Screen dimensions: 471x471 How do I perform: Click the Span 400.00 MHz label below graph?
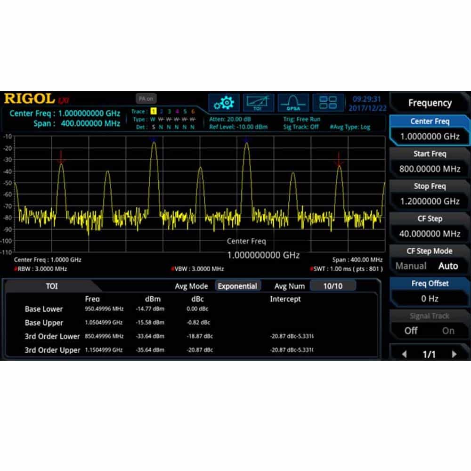click(357, 260)
